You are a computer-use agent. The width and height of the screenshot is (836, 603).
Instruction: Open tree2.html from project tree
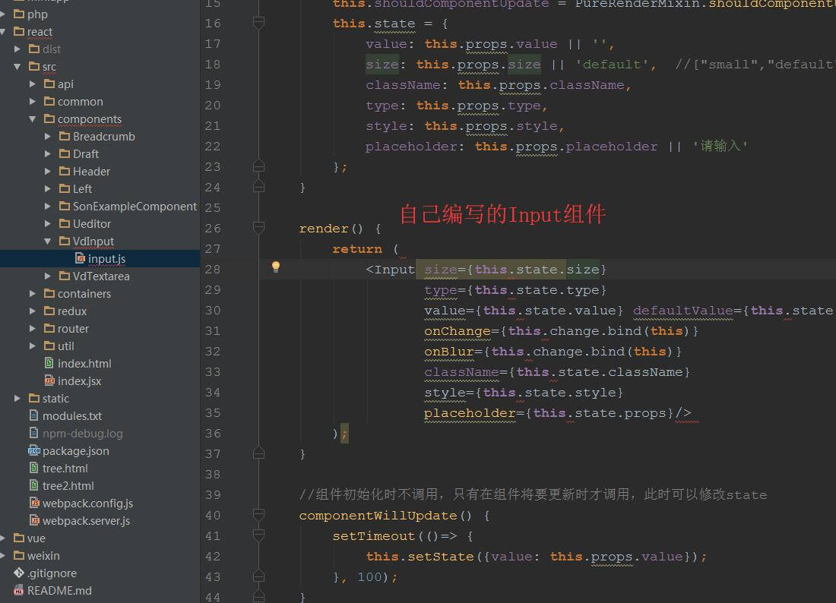68,486
